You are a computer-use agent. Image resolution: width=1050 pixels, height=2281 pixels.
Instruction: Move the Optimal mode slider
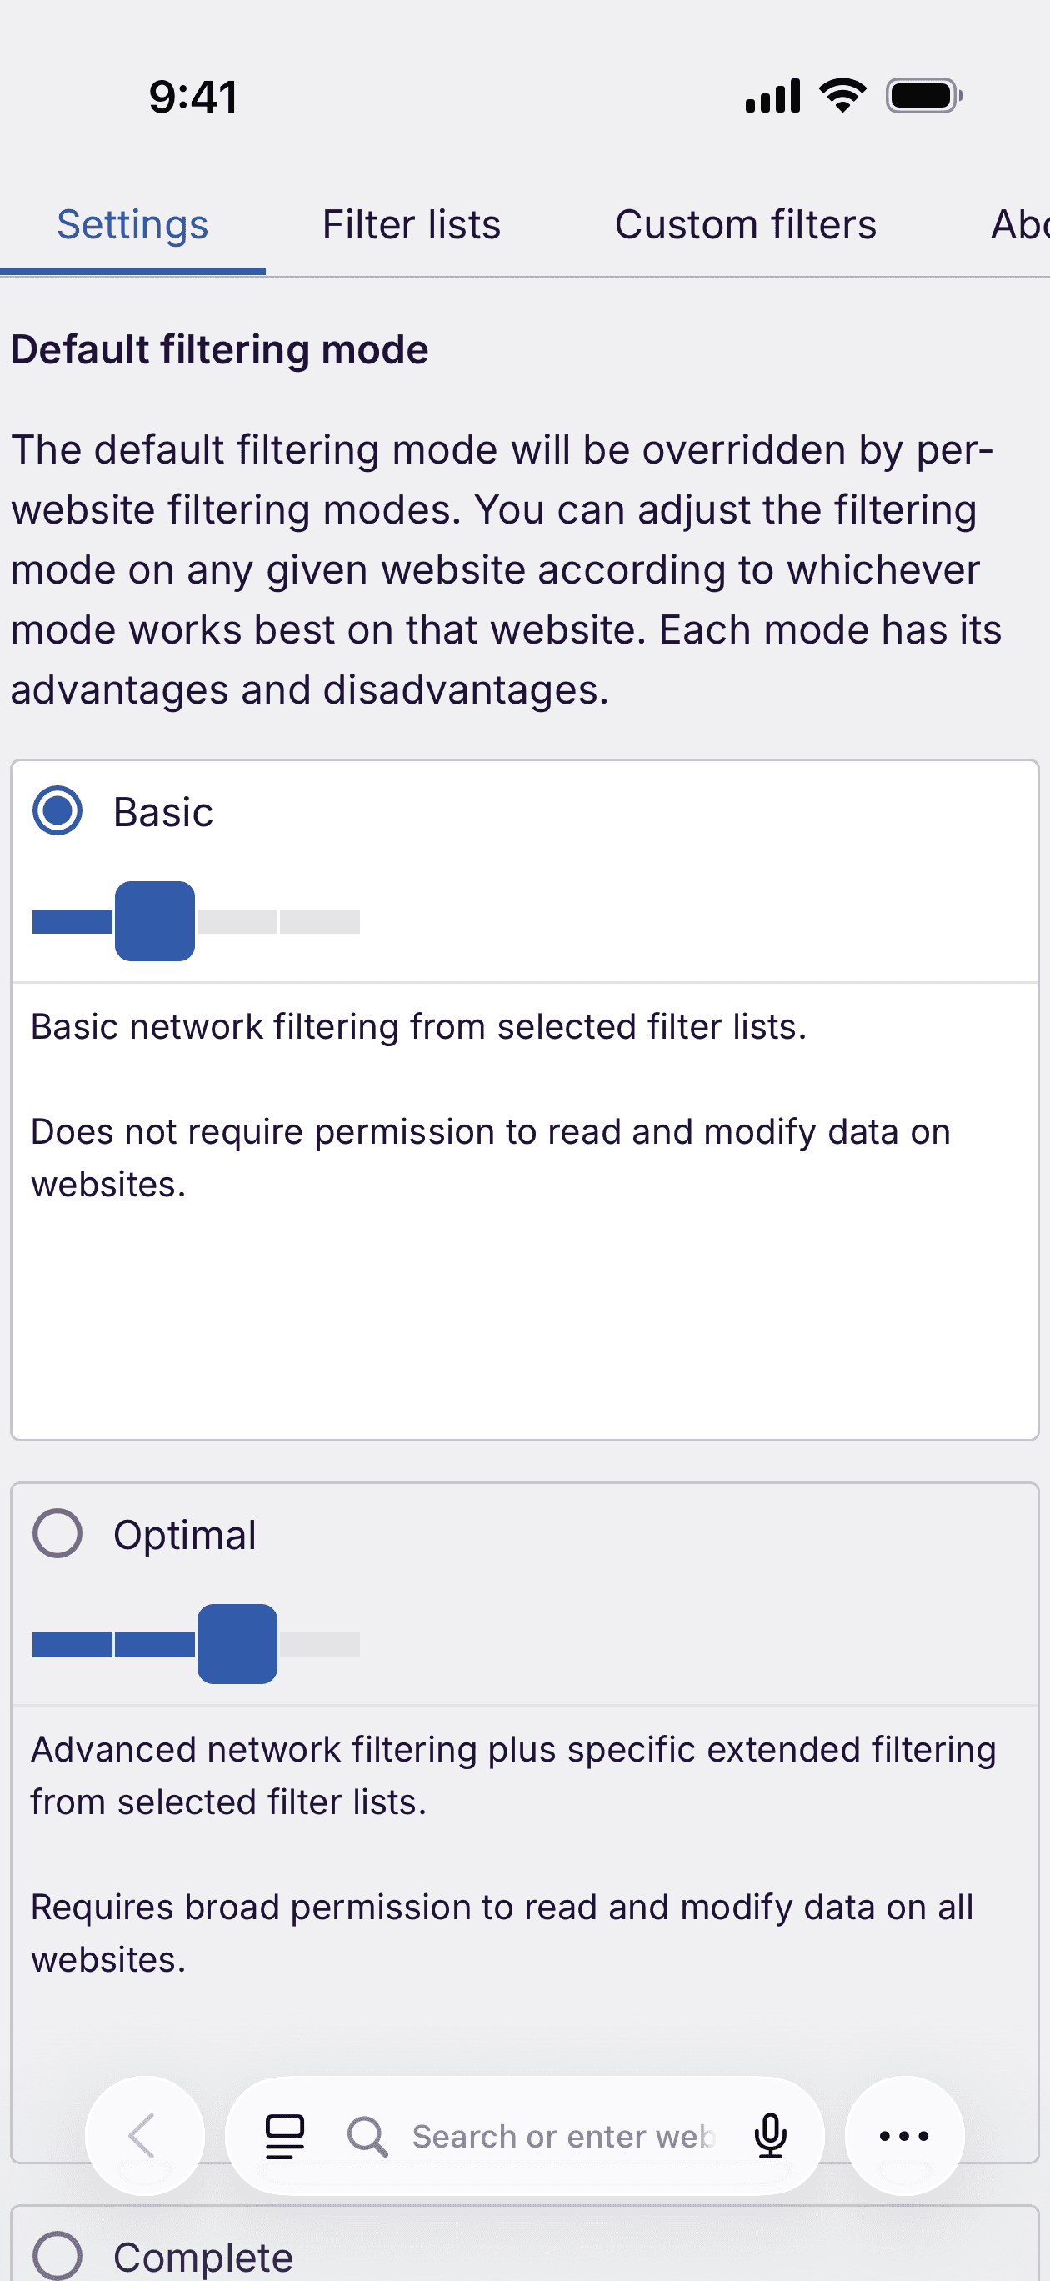tap(237, 1644)
